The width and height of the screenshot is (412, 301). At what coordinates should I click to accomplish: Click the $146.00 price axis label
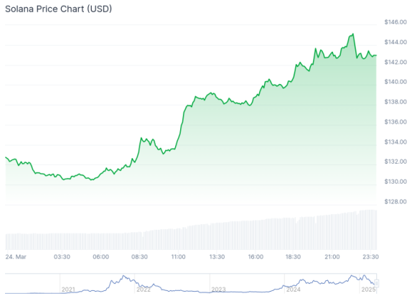[395, 22]
